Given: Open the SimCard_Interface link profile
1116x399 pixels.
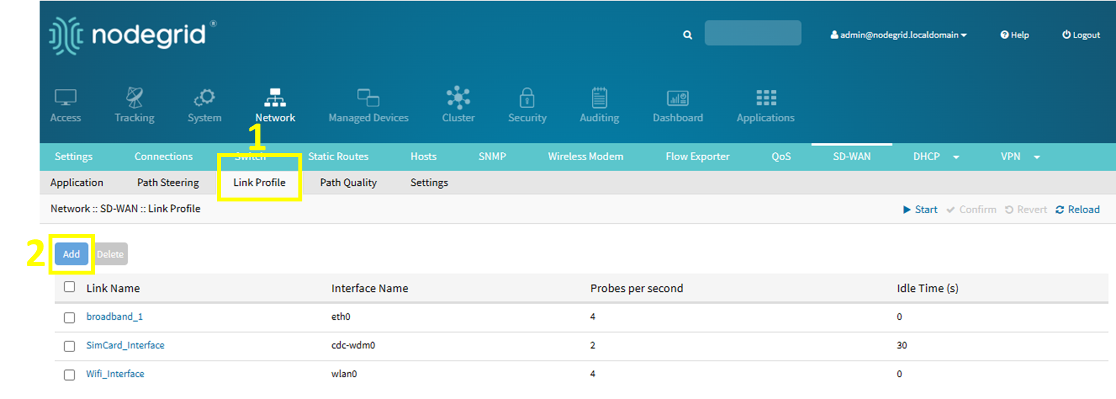Looking at the screenshot, I should pyautogui.click(x=125, y=345).
